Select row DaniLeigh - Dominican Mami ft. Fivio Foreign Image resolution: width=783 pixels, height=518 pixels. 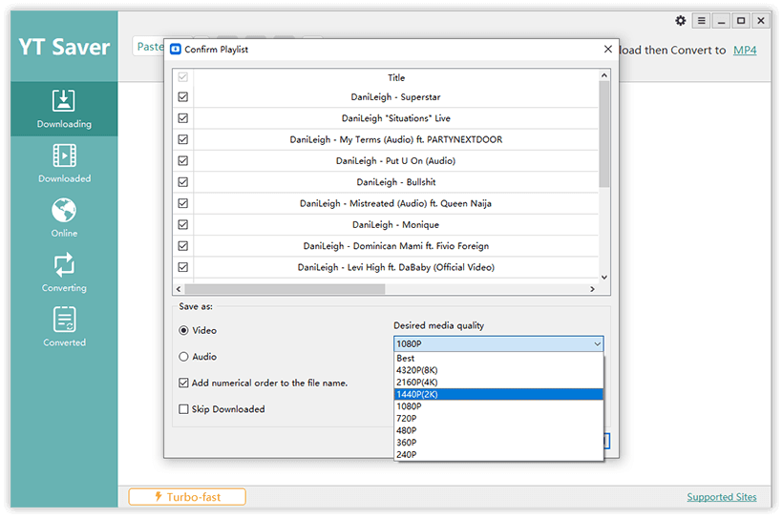point(395,246)
